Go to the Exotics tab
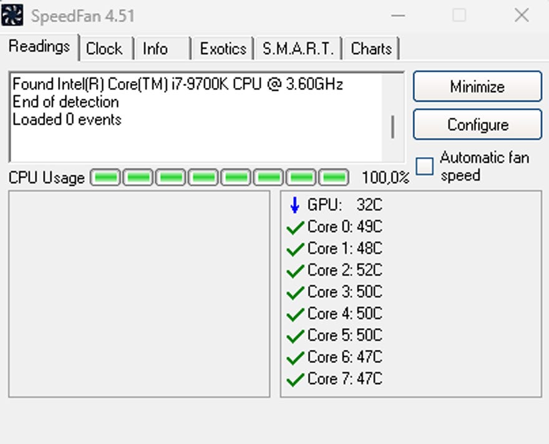Screen dimensions: 549x444 click(223, 49)
